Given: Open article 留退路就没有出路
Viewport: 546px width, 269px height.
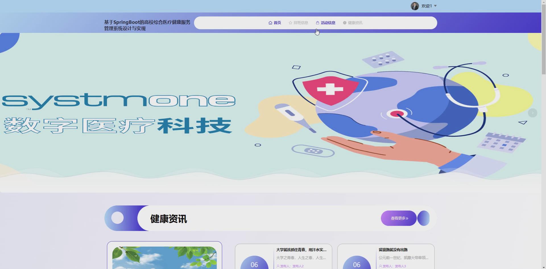Looking at the screenshot, I should click(x=393, y=250).
